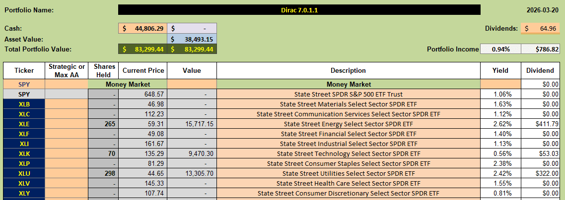Image resolution: width=565 pixels, height=200 pixels.
Task: Select the Utilities Select Sector SPDR ETF description
Action: click(x=349, y=173)
